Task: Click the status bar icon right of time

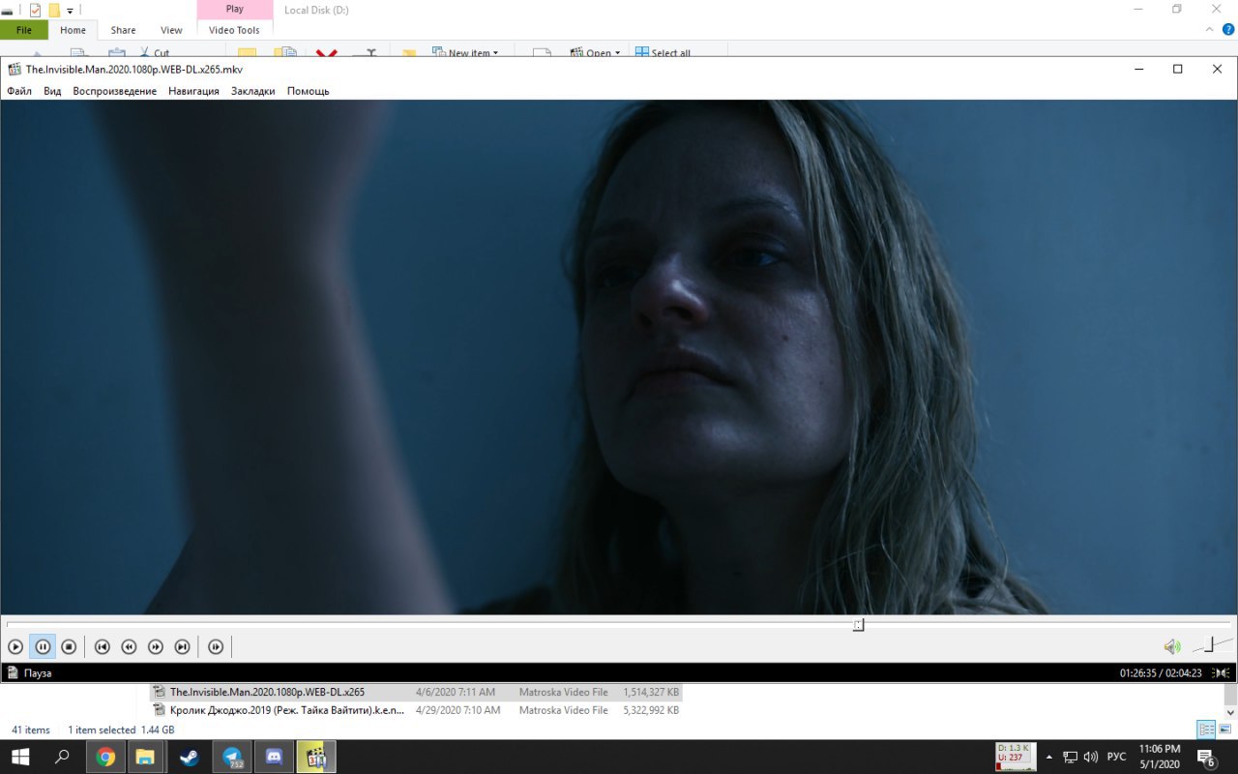Action: [x=1223, y=672]
